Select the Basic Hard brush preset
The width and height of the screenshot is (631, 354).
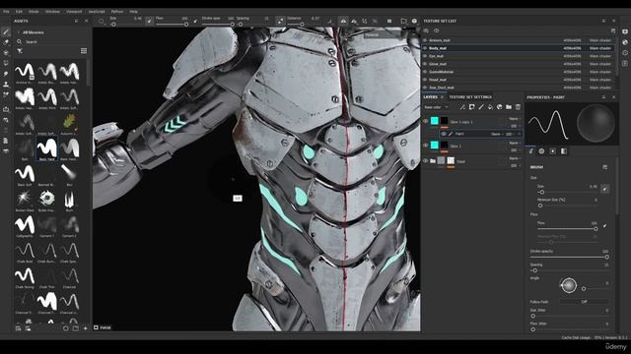(47, 149)
